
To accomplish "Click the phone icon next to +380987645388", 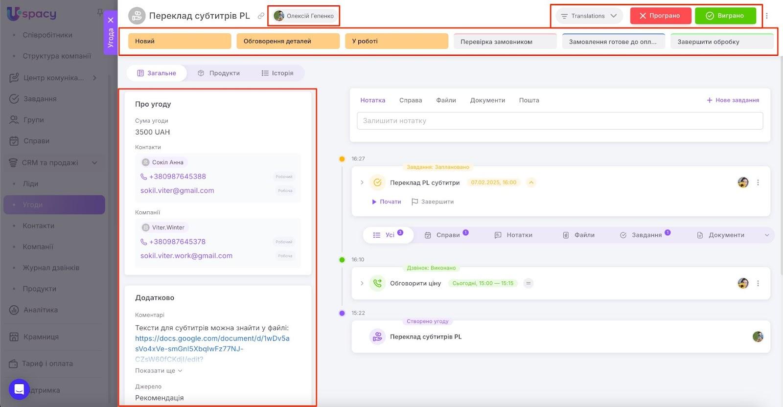I will [144, 177].
